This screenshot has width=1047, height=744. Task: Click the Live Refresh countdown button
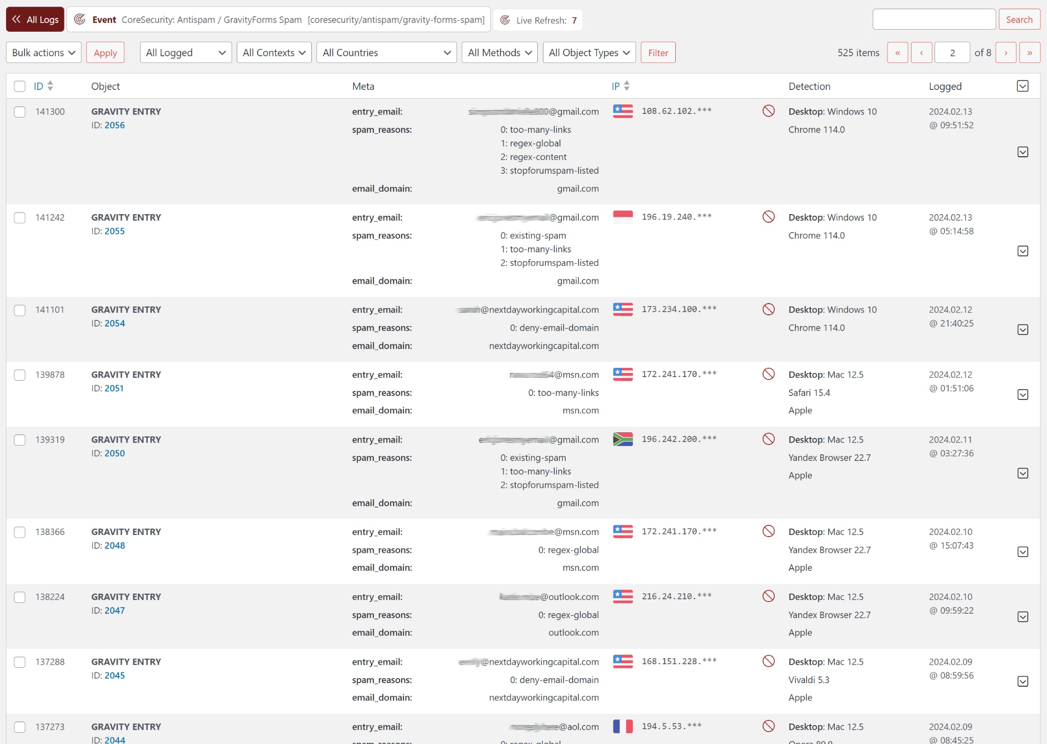(x=538, y=20)
